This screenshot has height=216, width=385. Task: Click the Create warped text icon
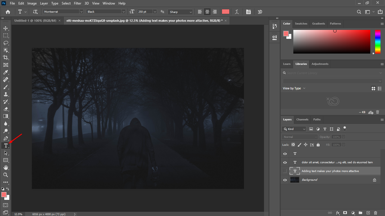237,12
